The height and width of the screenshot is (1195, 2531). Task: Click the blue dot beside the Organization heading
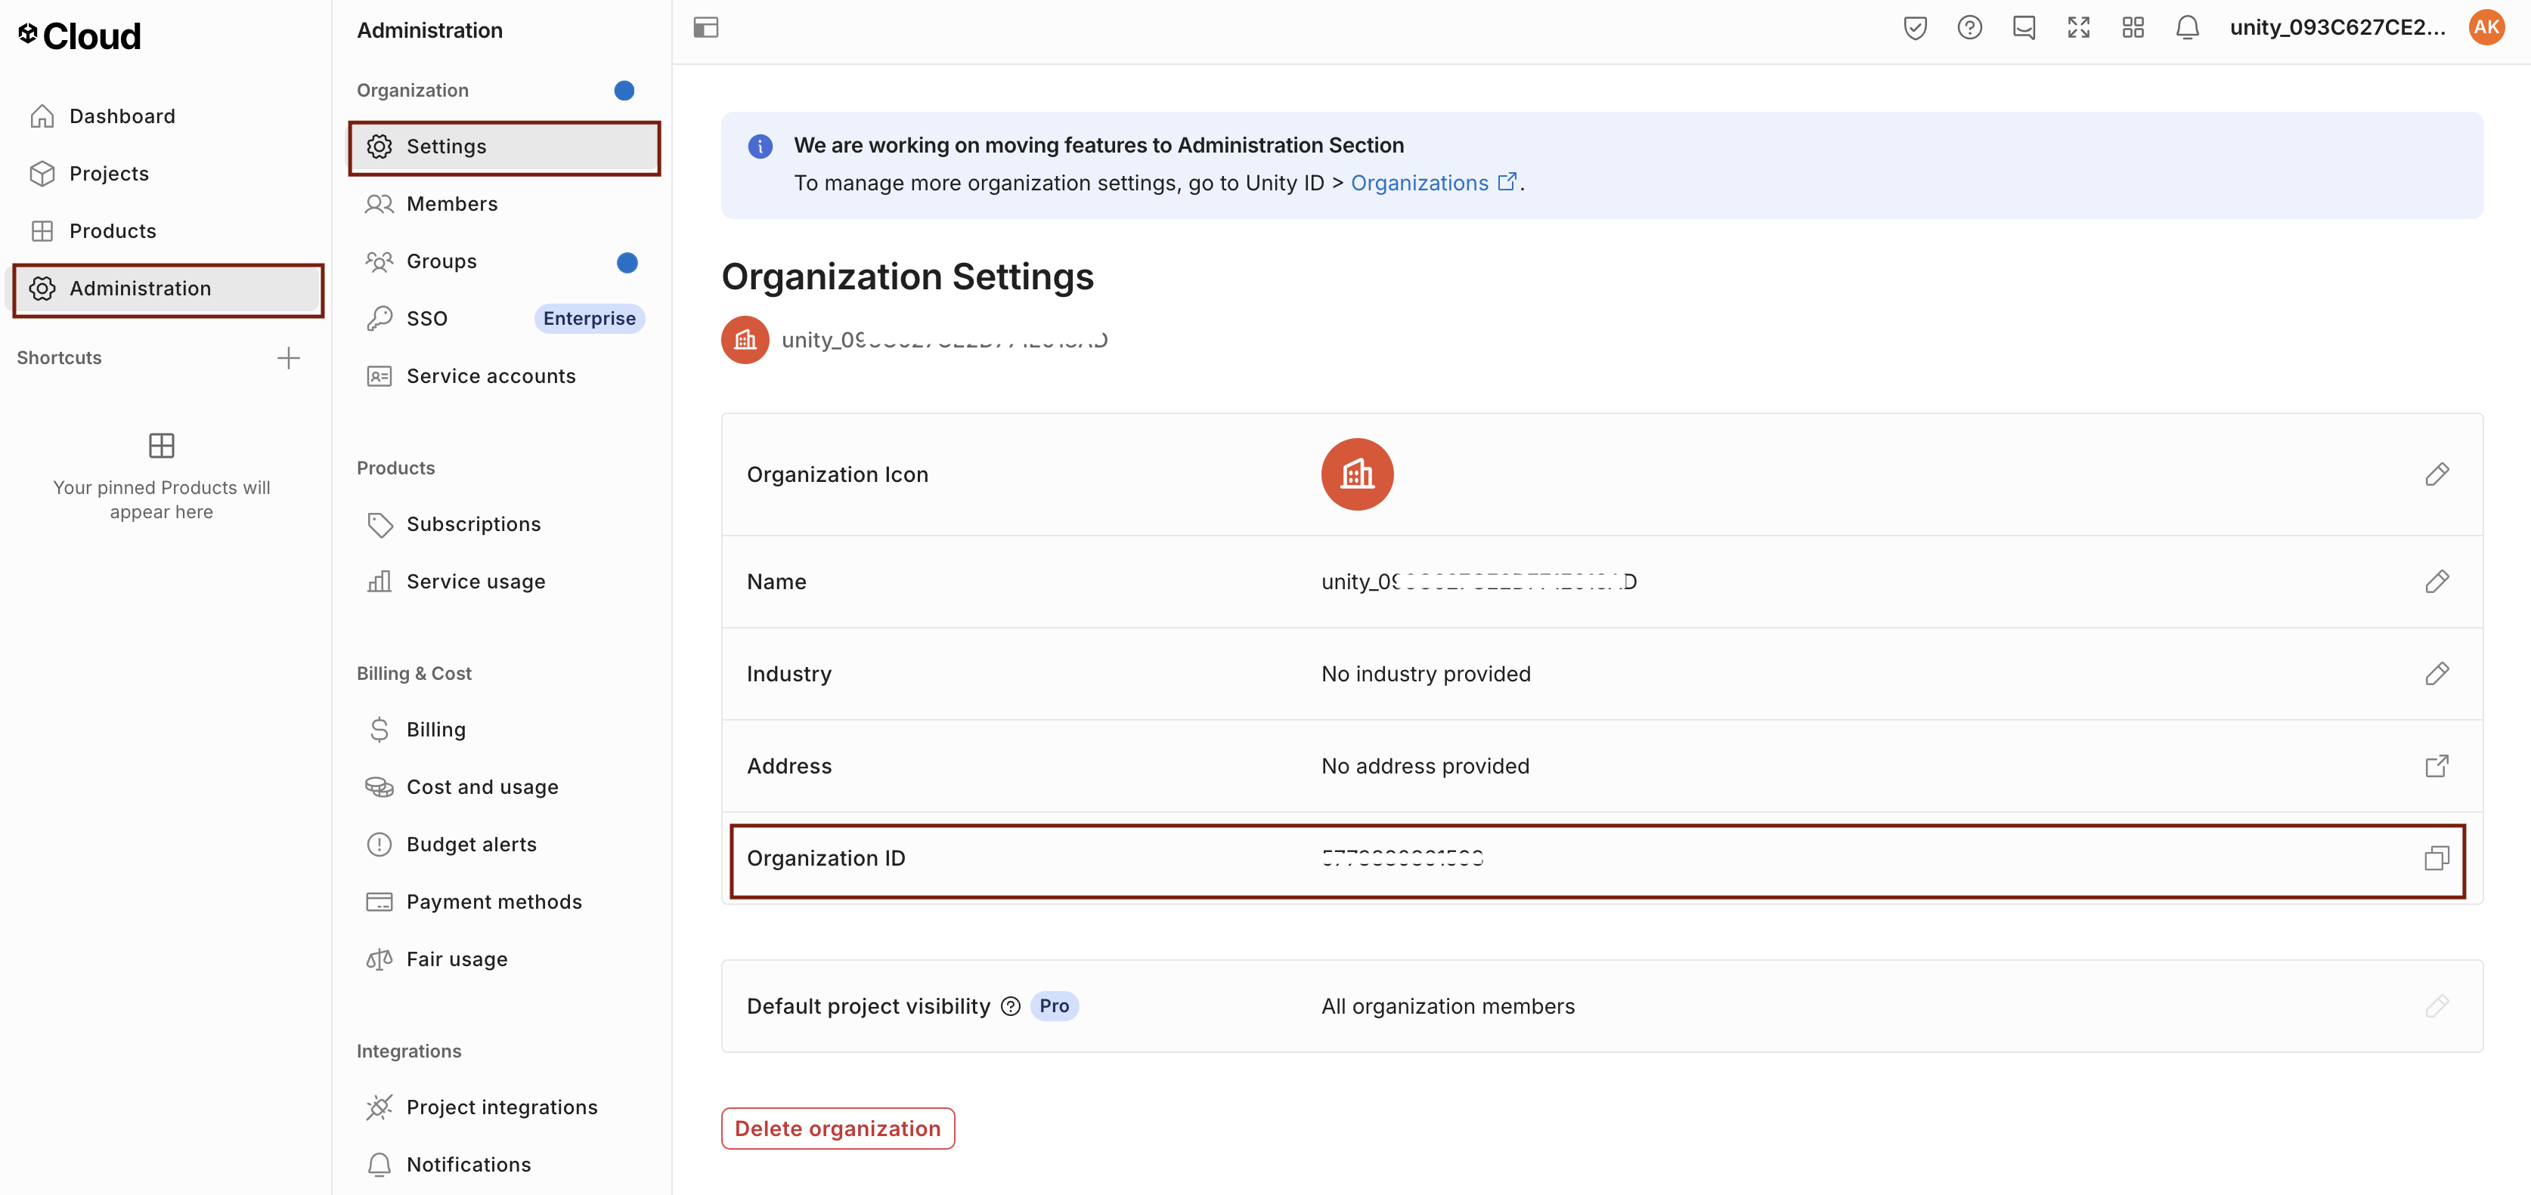coord(624,91)
